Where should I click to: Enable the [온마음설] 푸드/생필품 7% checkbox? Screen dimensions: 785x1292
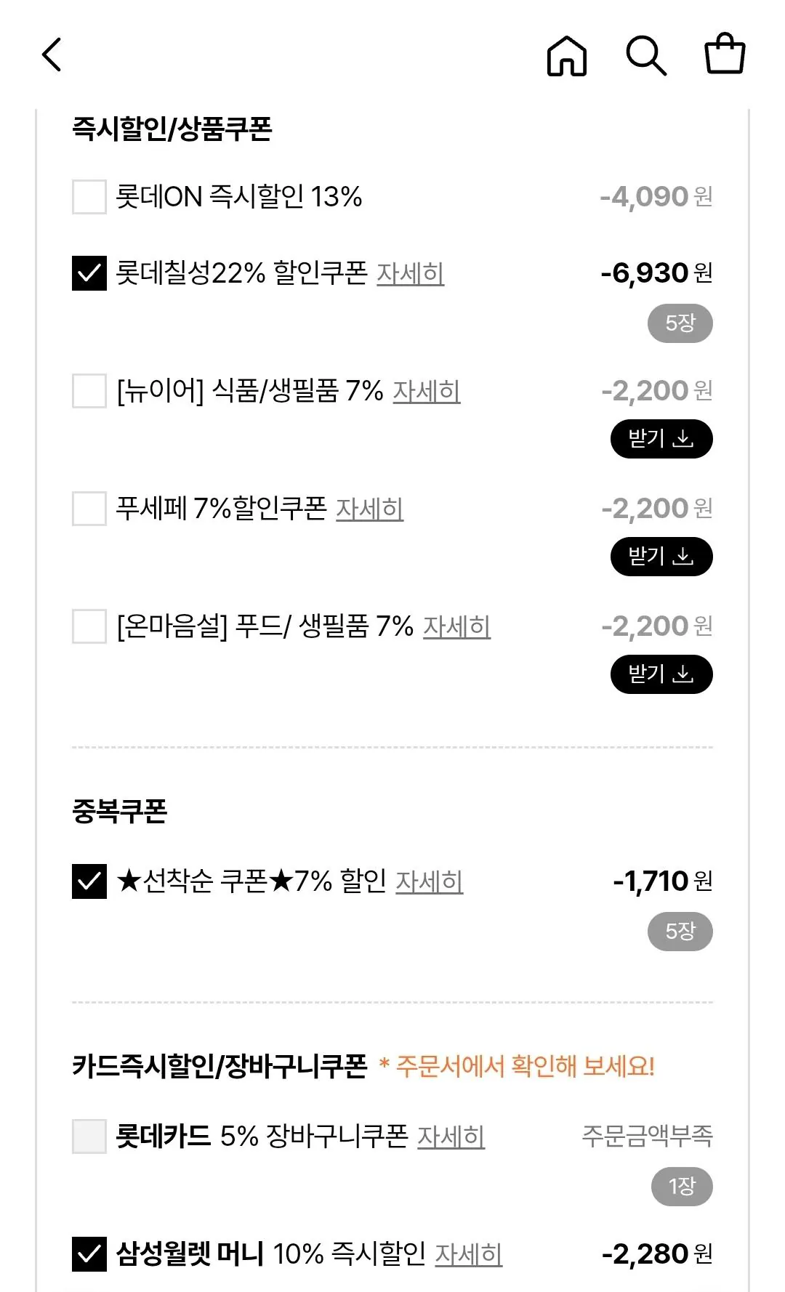click(89, 626)
